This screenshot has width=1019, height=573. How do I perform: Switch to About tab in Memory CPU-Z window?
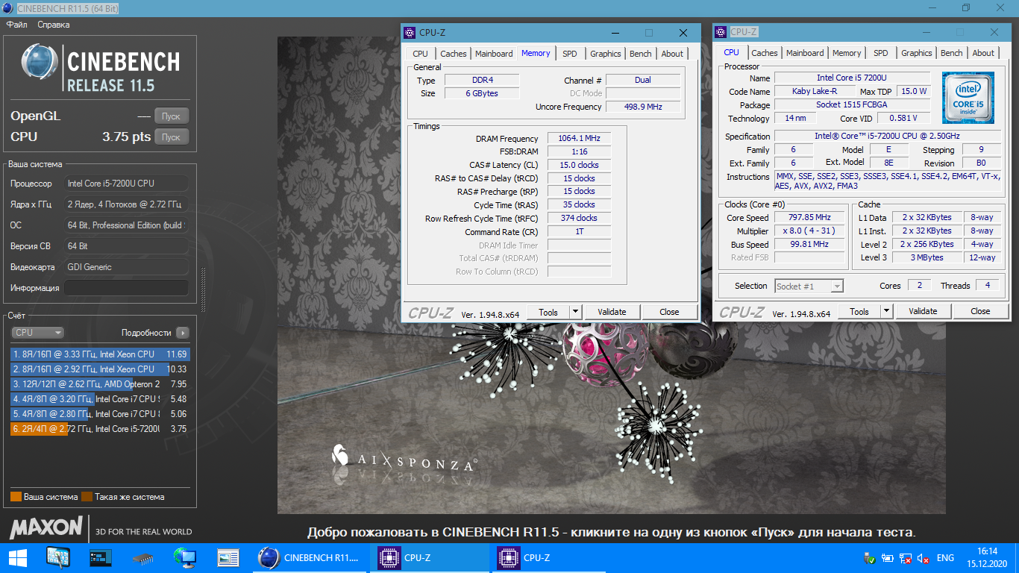(672, 54)
